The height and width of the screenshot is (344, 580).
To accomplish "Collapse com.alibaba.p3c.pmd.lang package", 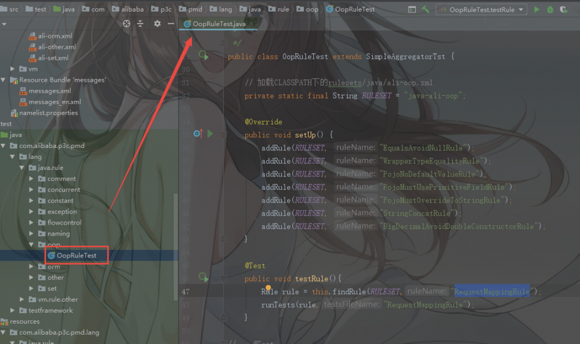I will pyautogui.click(x=3, y=332).
